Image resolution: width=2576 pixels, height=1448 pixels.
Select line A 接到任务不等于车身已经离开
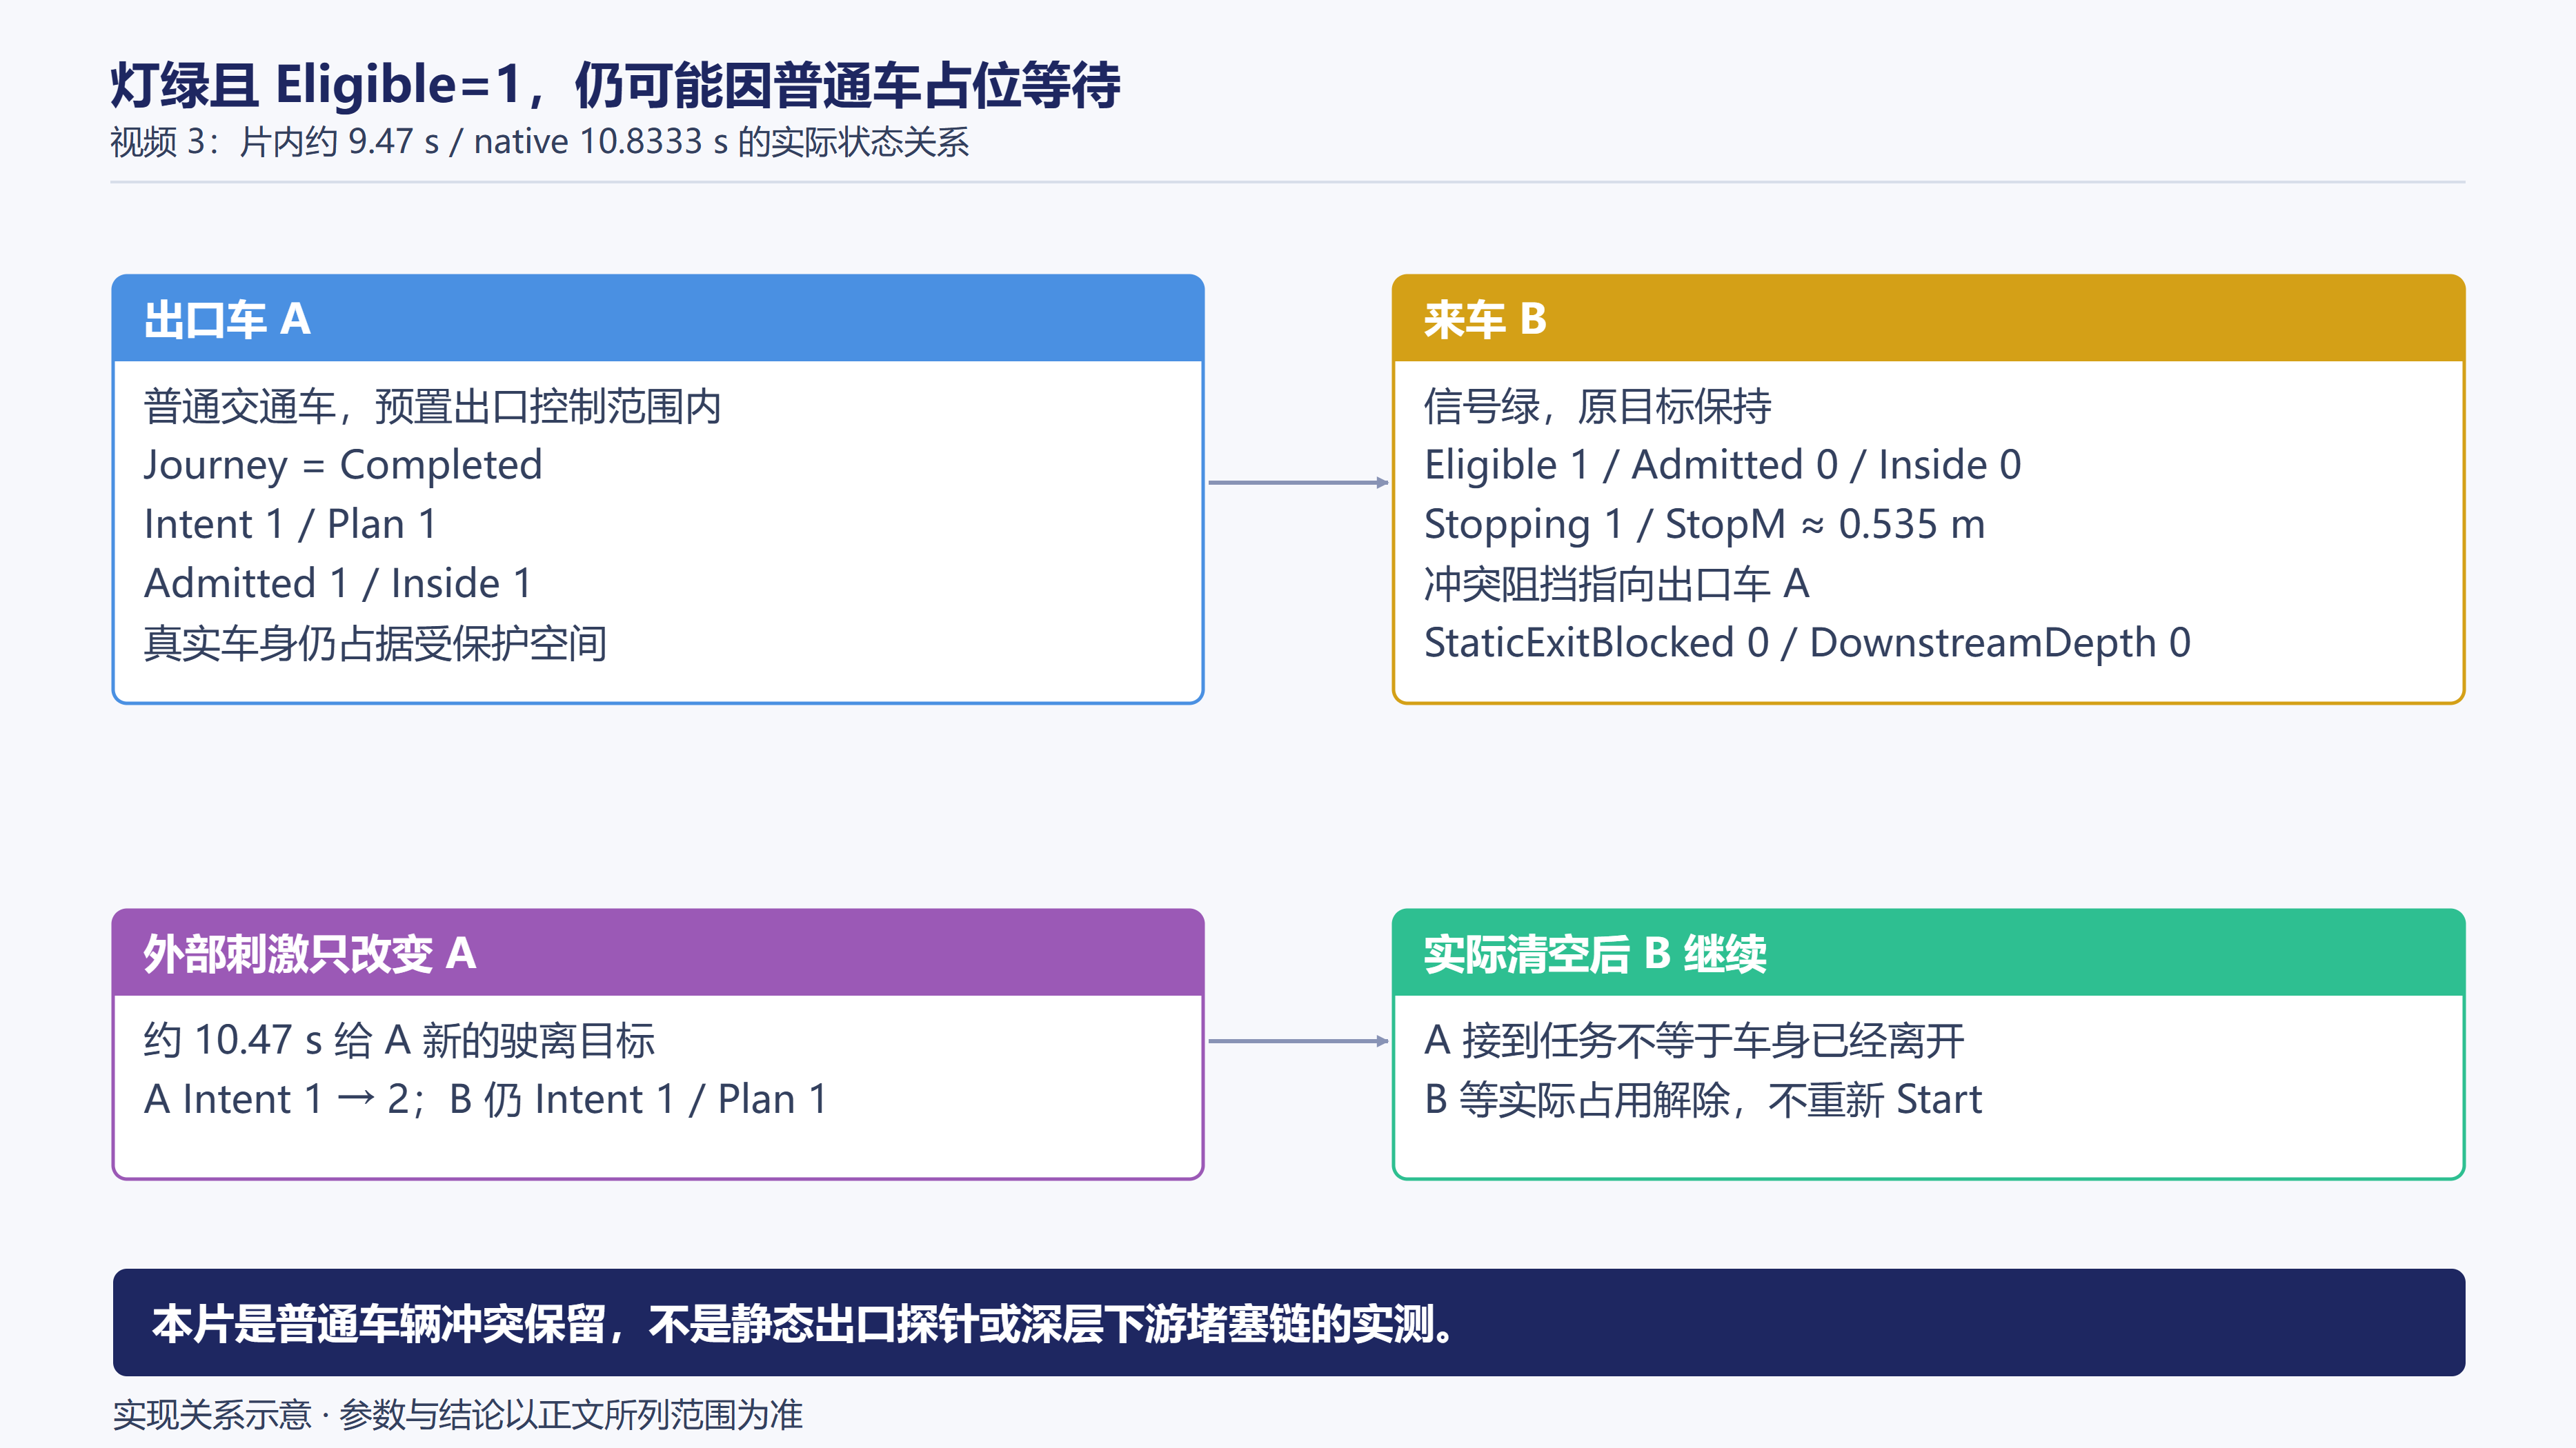point(1694,1040)
